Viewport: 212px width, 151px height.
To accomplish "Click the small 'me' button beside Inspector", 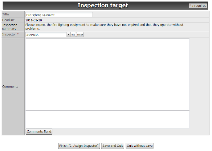I will point(73,35).
